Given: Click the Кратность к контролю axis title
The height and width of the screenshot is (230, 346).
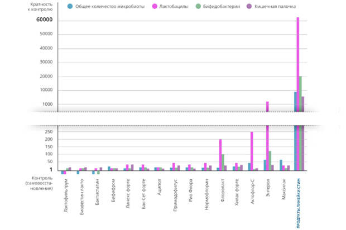Looking at the screenshot, I should tap(40, 8).
